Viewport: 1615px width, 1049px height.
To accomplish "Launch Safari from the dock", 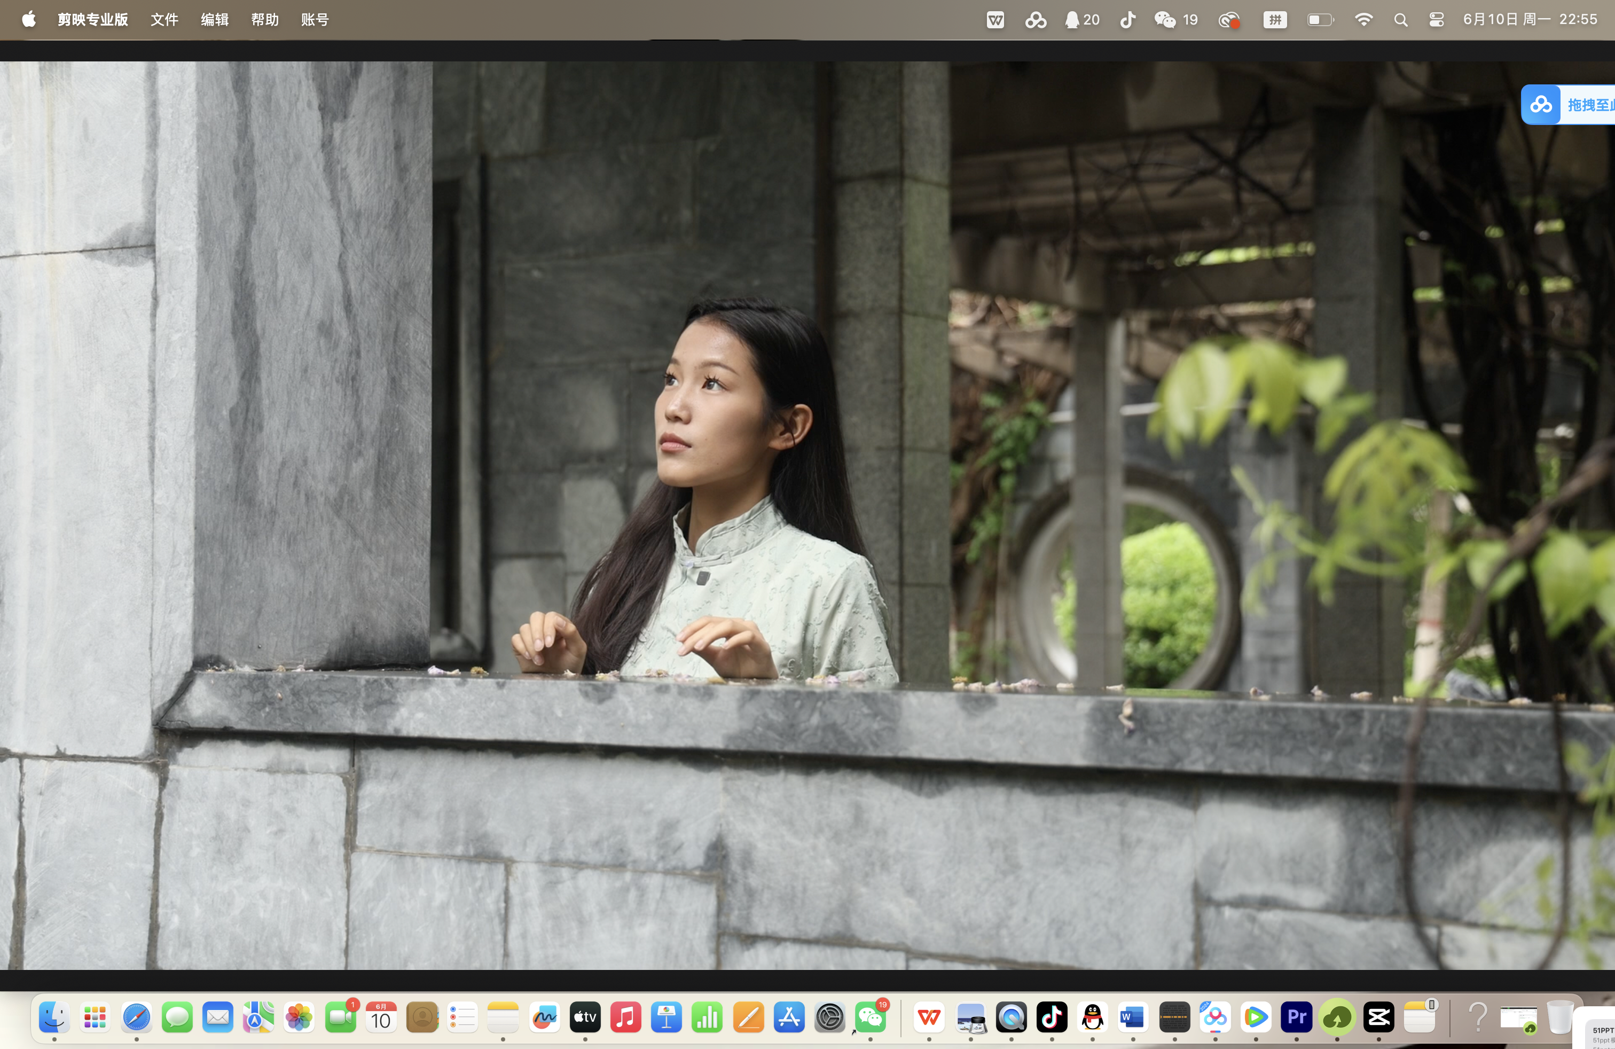I will 136,1018.
